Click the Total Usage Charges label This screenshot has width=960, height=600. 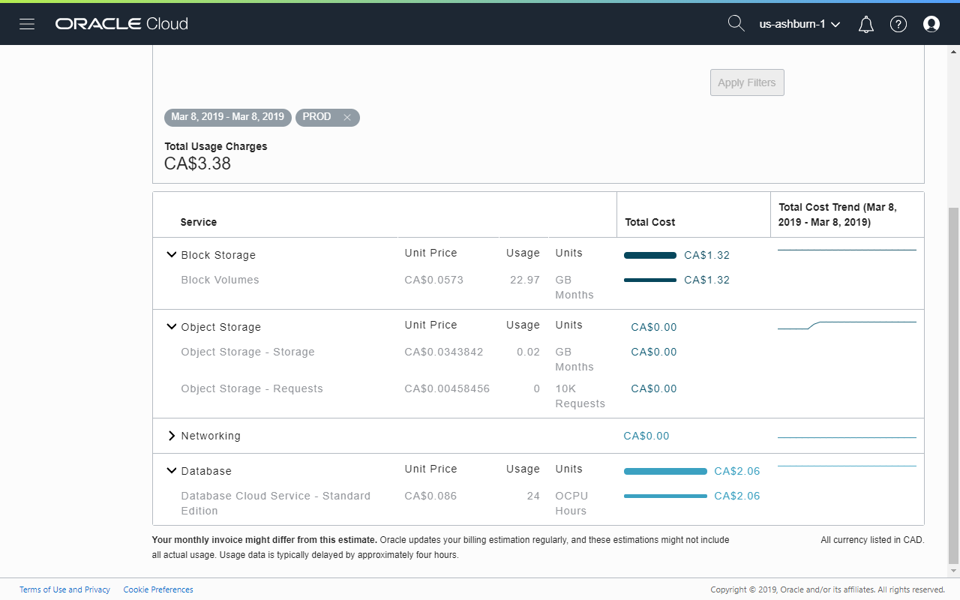pyautogui.click(x=216, y=146)
